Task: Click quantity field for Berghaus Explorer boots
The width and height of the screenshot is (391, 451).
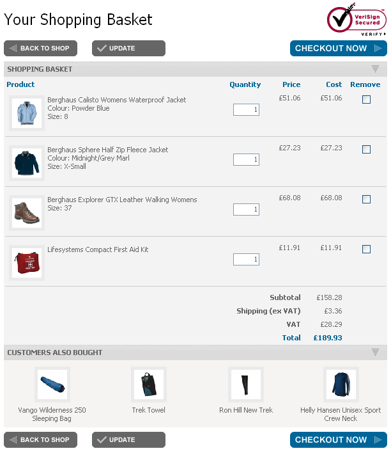Action: [246, 210]
